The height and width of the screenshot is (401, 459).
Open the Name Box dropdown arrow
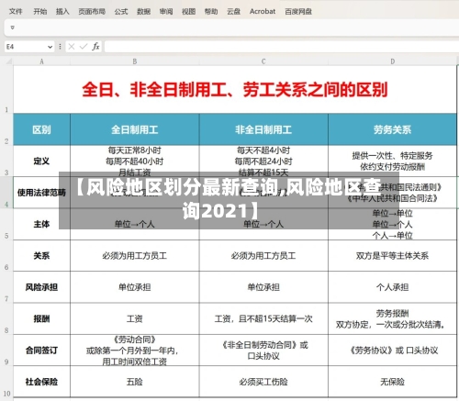tap(50, 47)
